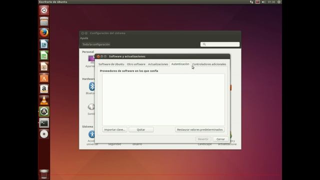
Task: Click inside the trusted software providers list
Action: pyautogui.click(x=163, y=99)
